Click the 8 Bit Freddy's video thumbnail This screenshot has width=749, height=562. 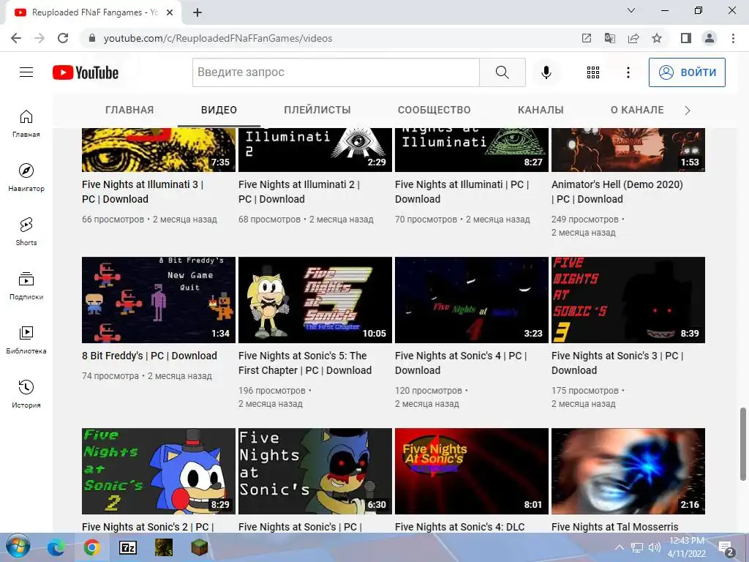(159, 300)
